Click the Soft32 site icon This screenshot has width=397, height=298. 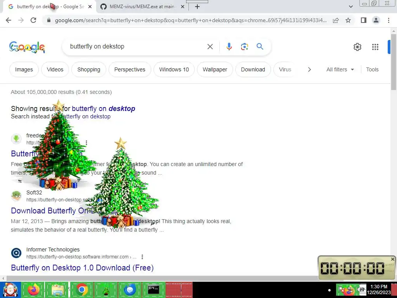[16, 196]
